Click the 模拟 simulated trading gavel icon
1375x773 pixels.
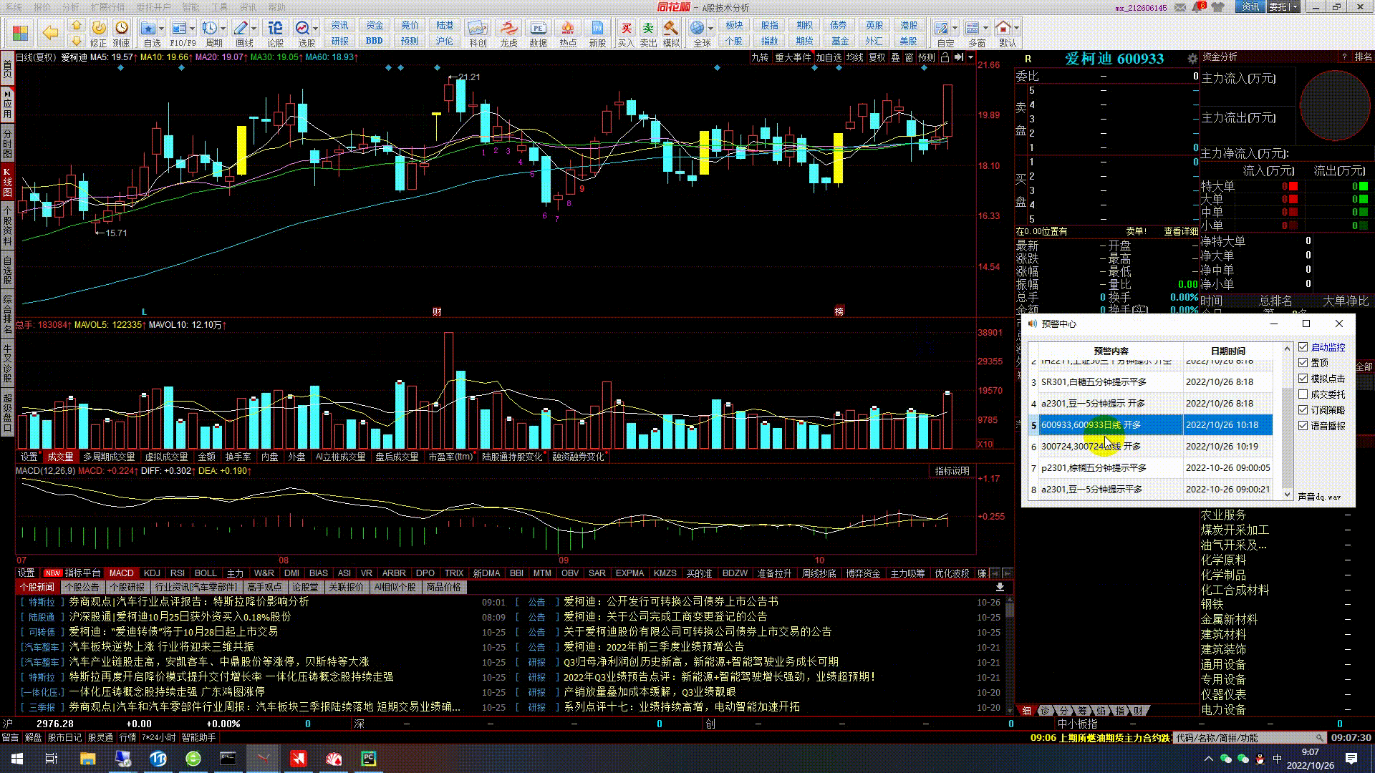point(671,29)
